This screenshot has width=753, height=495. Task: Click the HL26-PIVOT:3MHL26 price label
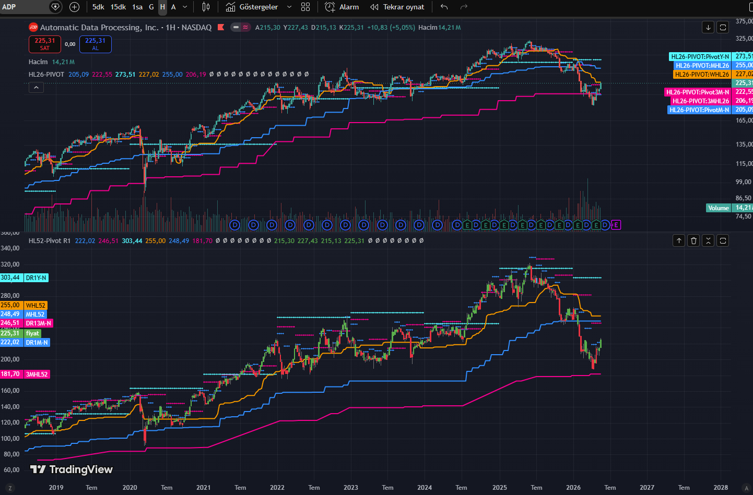tap(700, 101)
